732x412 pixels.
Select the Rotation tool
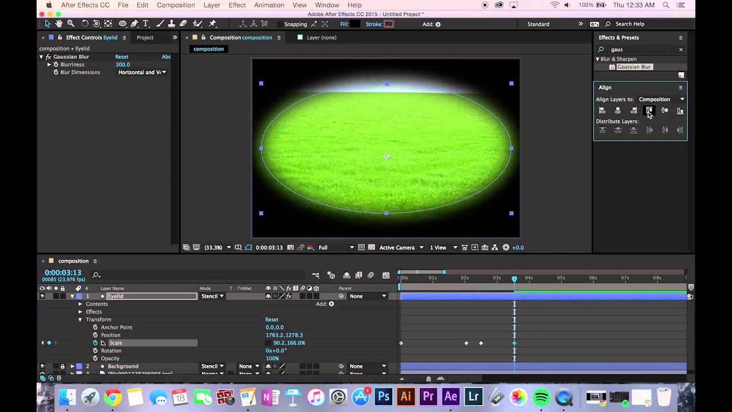tap(85, 23)
